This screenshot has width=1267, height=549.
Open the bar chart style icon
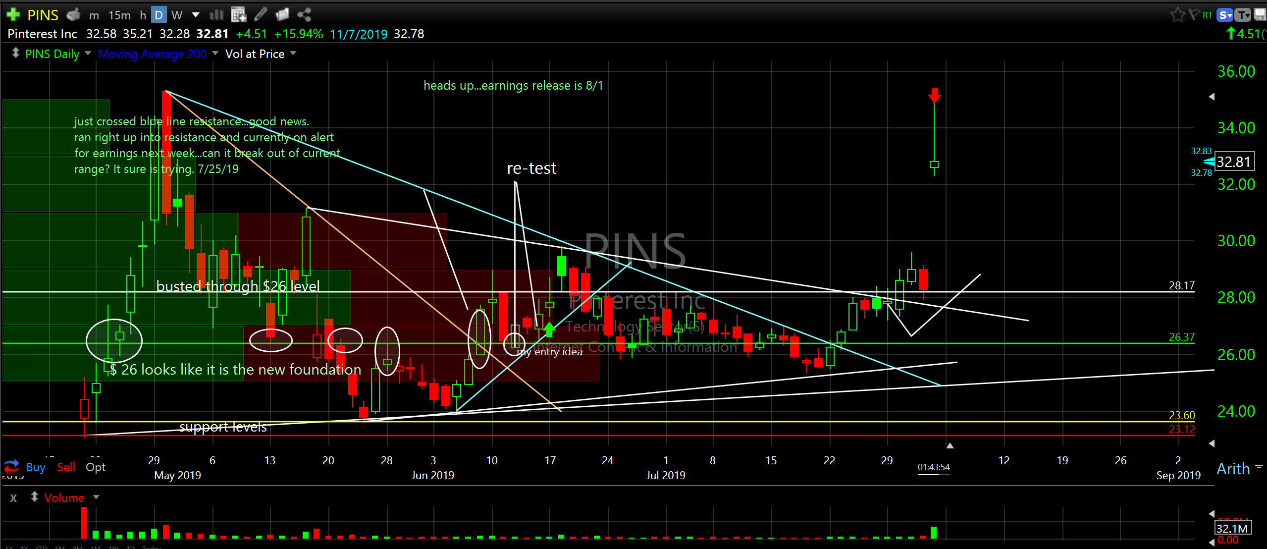216,15
